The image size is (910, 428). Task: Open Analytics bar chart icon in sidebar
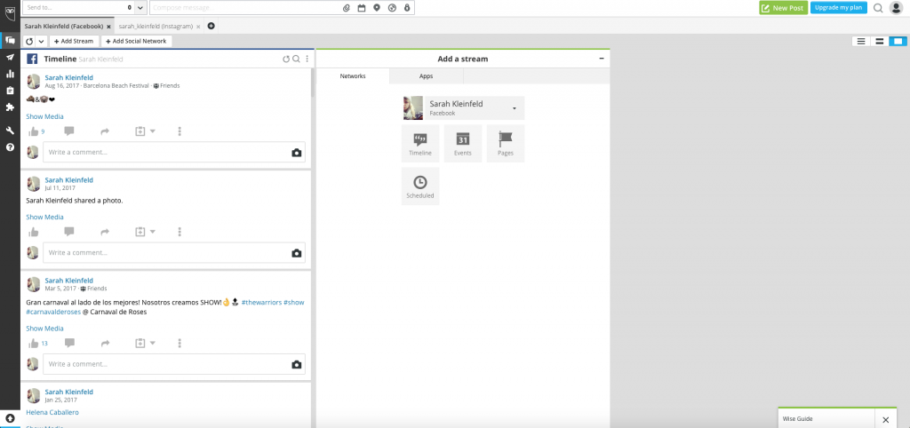tap(10, 74)
